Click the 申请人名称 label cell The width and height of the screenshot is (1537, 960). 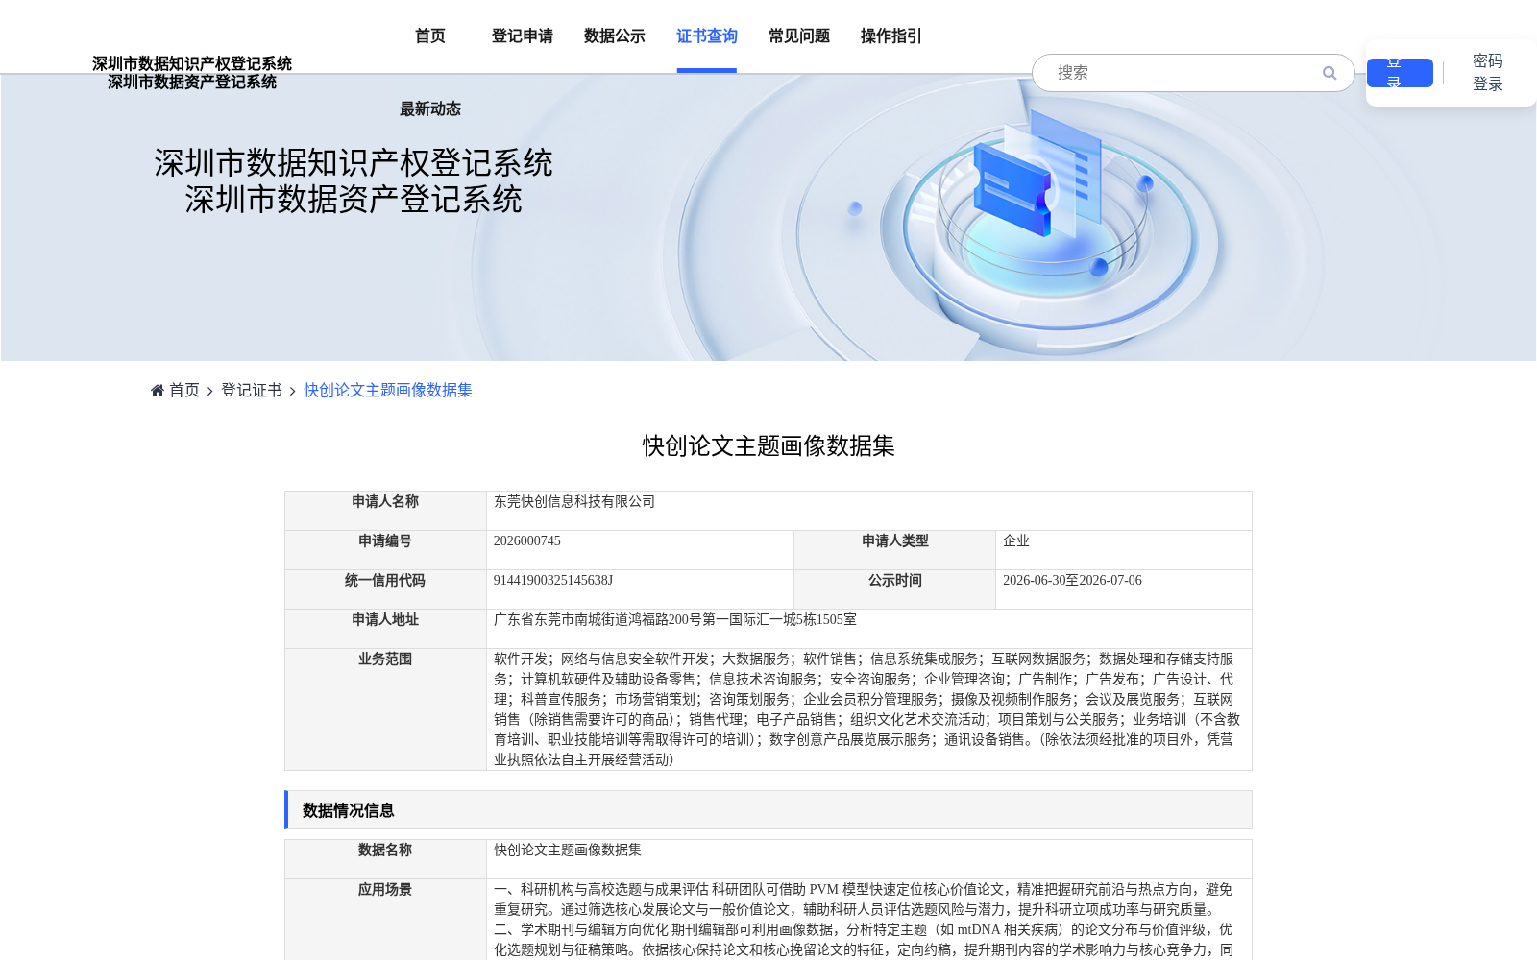385,511
